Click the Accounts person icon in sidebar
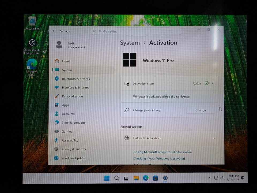The width and height of the screenshot is (257, 193). click(57, 114)
